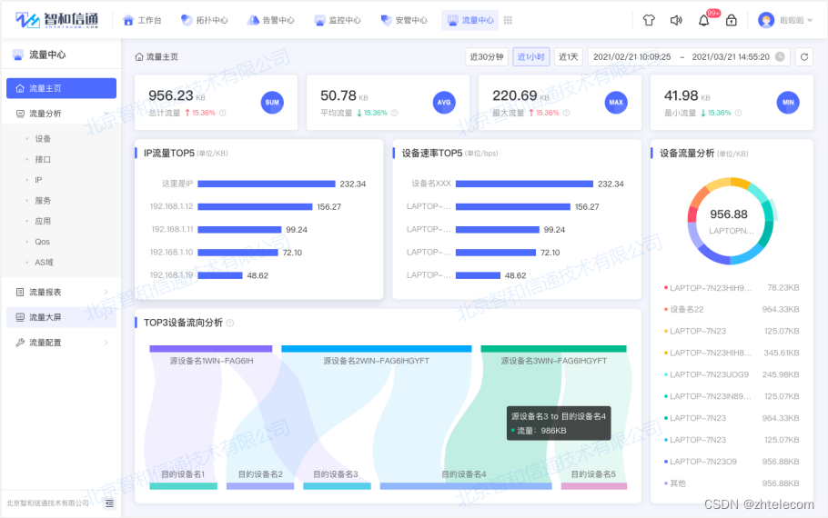Open the IP submenu item
The image size is (828, 518).
(x=38, y=180)
